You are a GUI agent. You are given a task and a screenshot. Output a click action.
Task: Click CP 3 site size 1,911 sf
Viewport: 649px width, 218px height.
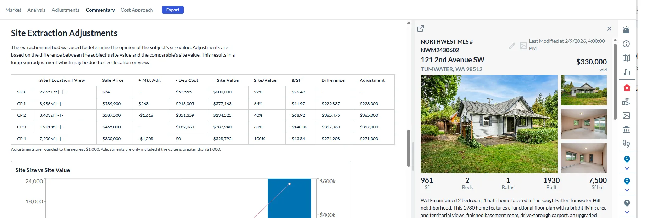click(x=51, y=127)
